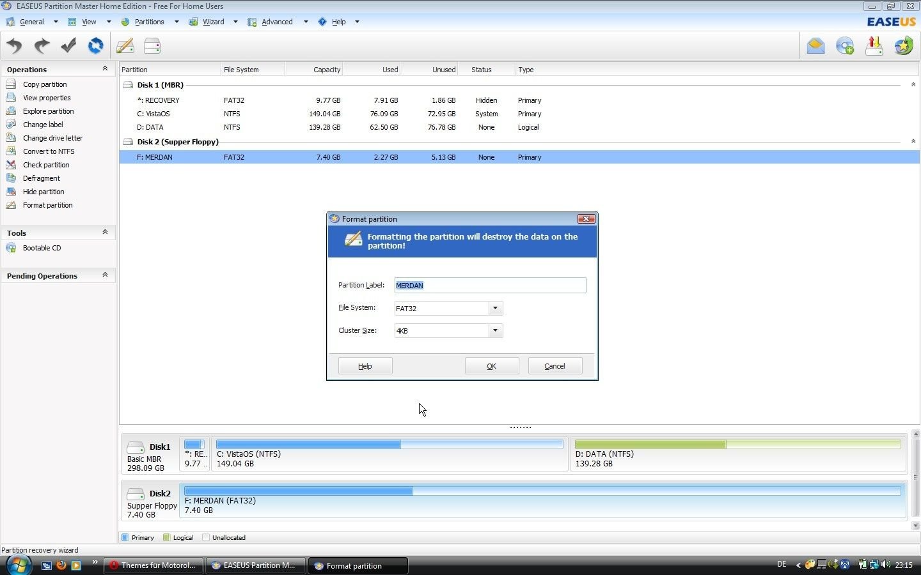Click the Format partition toolbar icon

pyautogui.click(x=125, y=46)
